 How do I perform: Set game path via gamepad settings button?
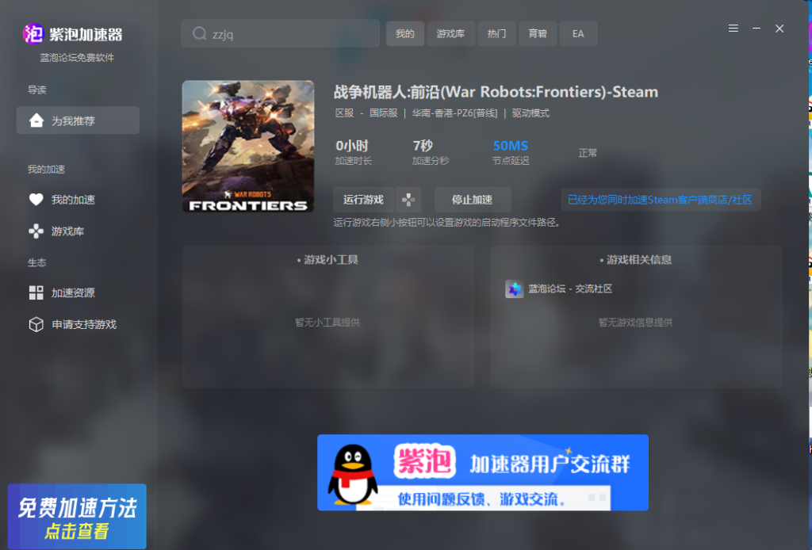(x=408, y=200)
